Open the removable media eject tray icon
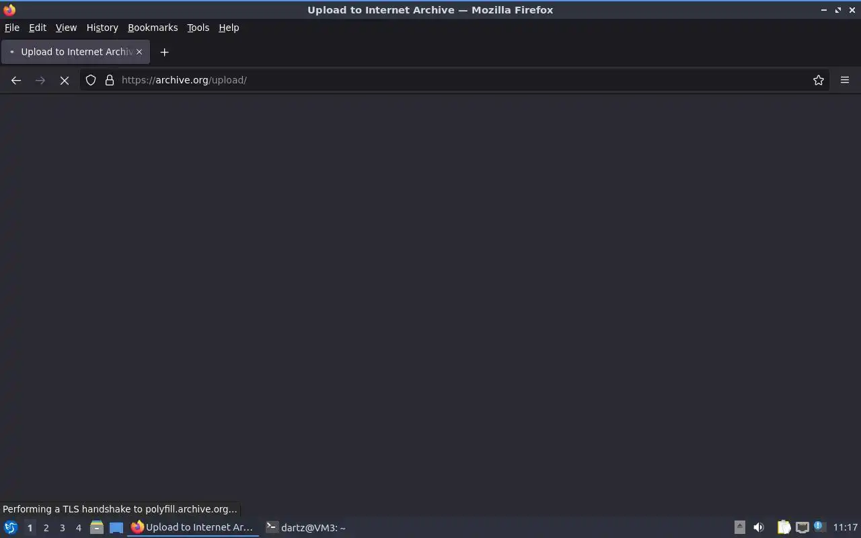 click(739, 527)
